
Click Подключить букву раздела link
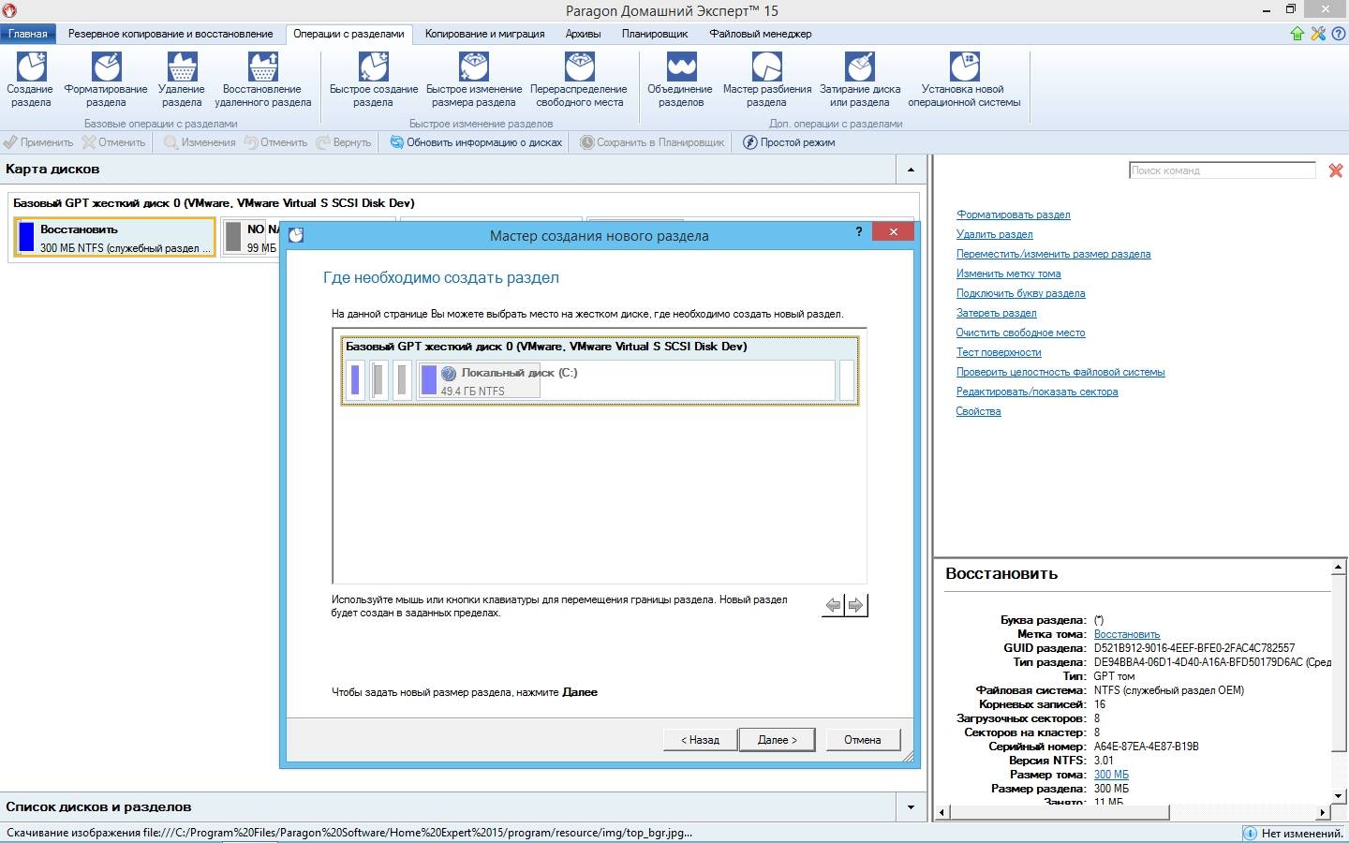click(1020, 293)
